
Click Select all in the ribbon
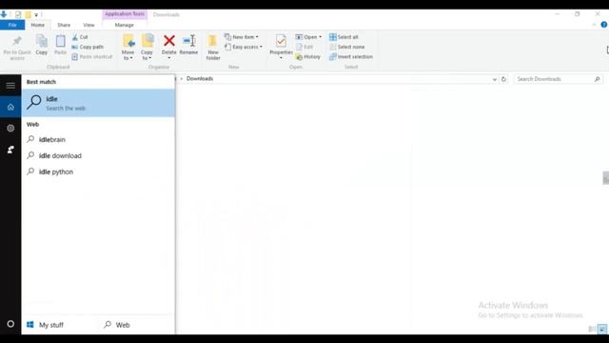click(344, 37)
